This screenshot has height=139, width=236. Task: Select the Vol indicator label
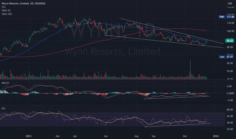(4, 7)
